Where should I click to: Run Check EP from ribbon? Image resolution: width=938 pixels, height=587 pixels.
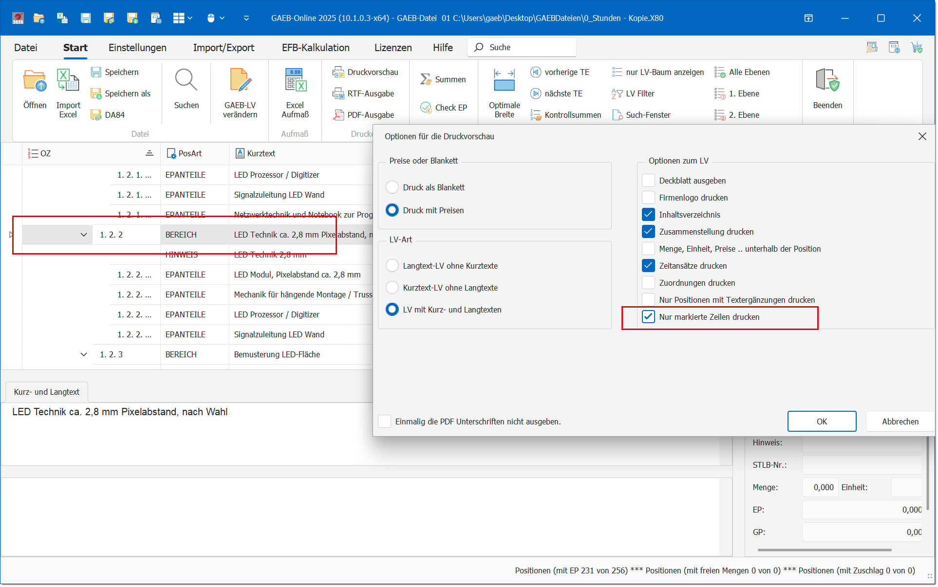coord(443,108)
